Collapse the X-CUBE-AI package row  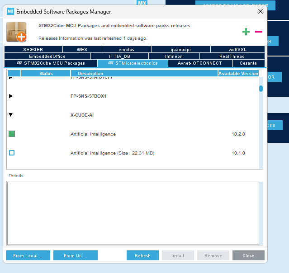coord(11,115)
